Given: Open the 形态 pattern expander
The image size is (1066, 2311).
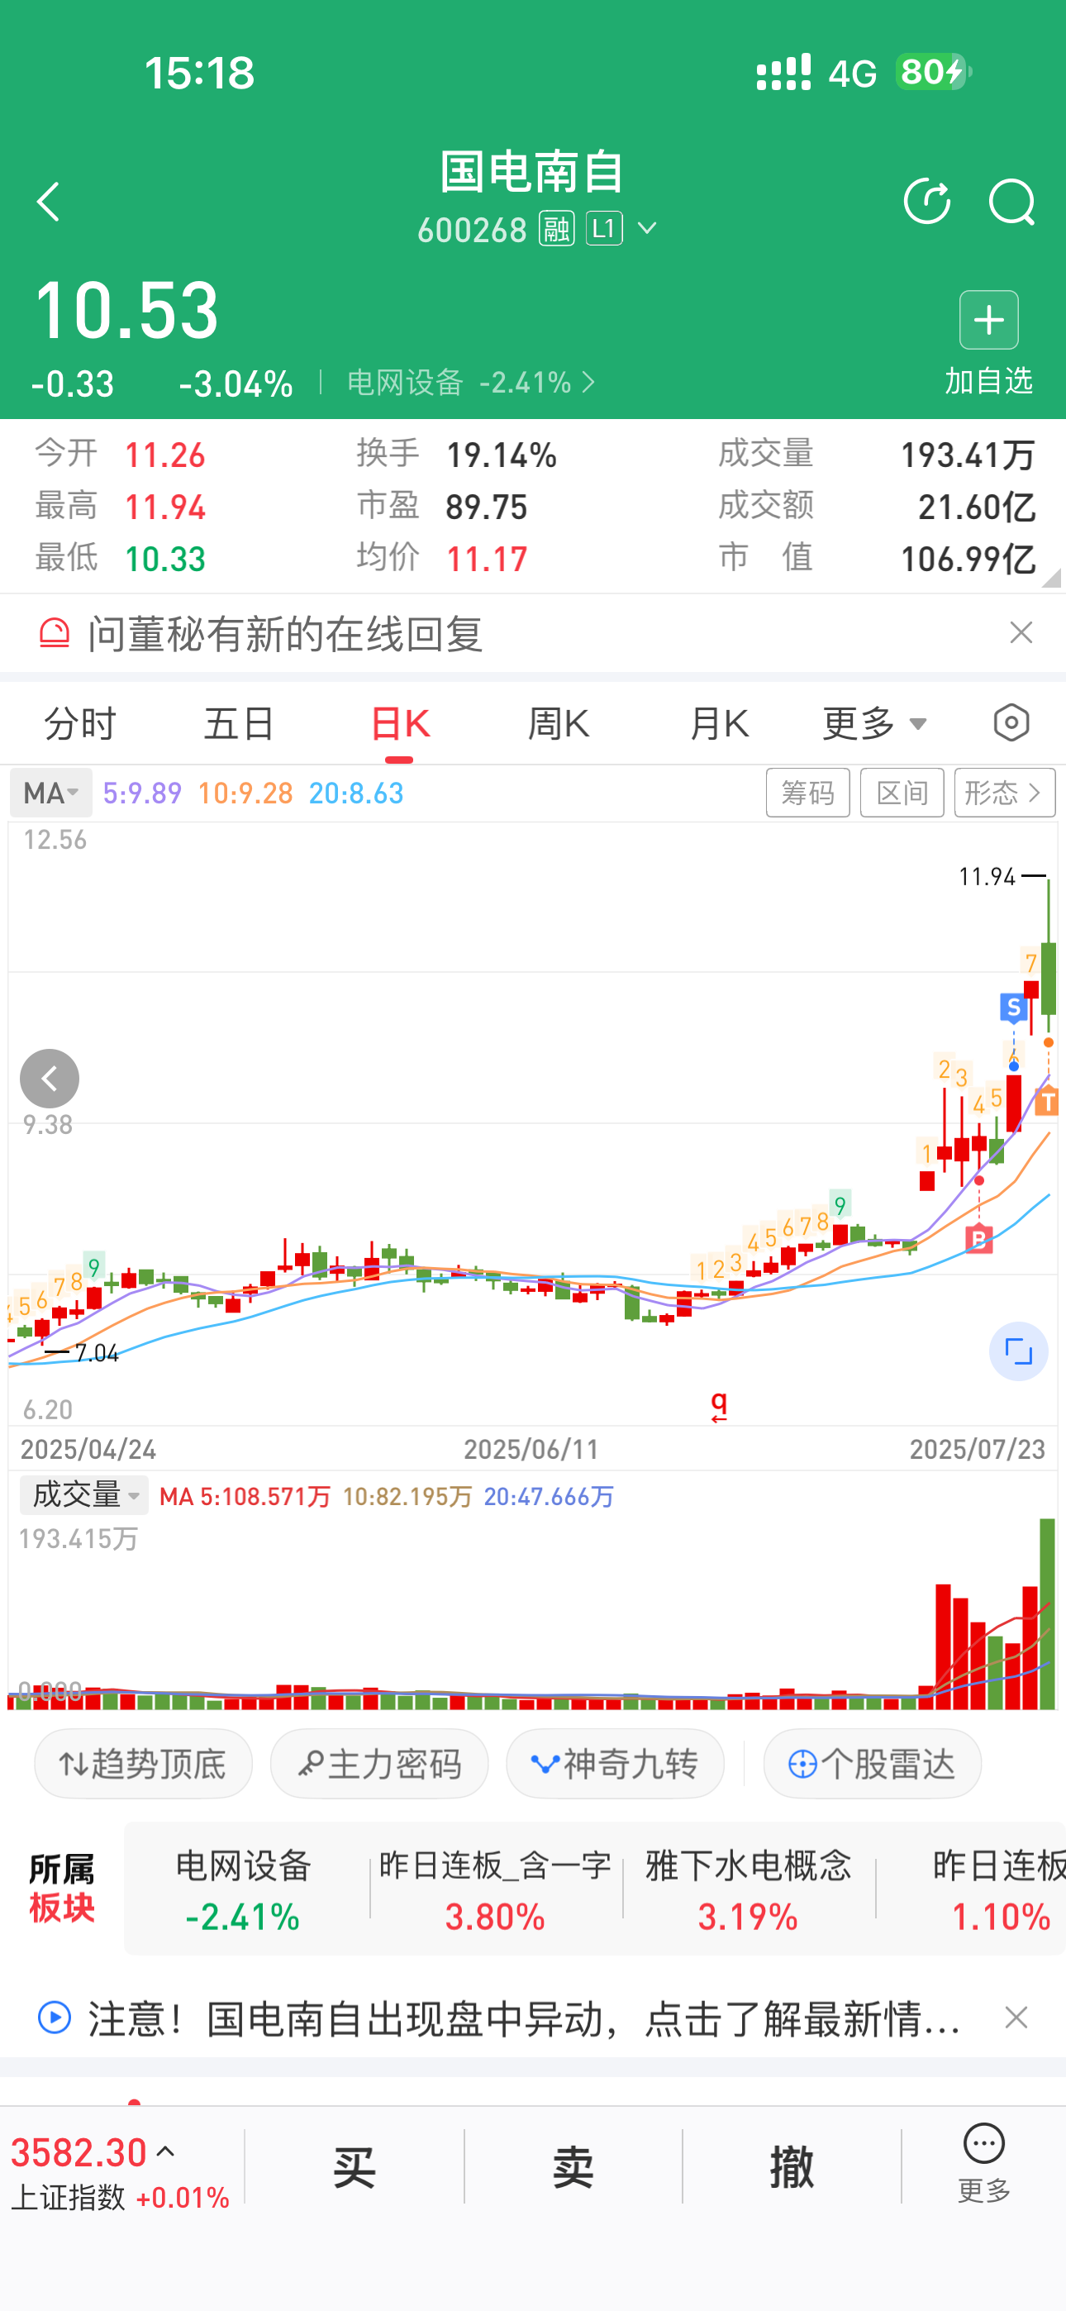Looking at the screenshot, I should coord(1004,792).
